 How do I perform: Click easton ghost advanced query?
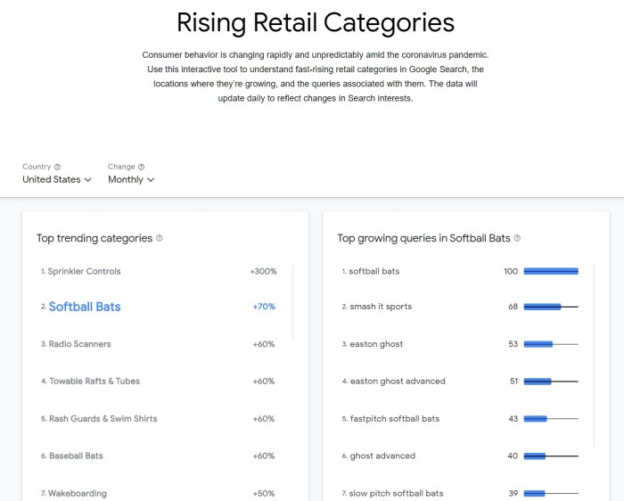397,382
